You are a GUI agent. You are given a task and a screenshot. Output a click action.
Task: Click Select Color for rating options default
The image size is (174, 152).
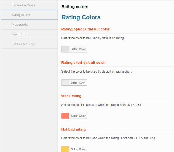pyautogui.click(x=78, y=49)
